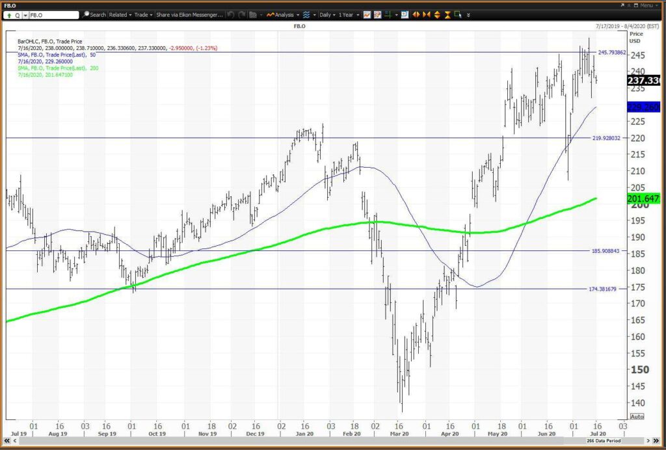The width and height of the screenshot is (666, 450).
Task: Click the Auto scale button
Action: point(637,416)
